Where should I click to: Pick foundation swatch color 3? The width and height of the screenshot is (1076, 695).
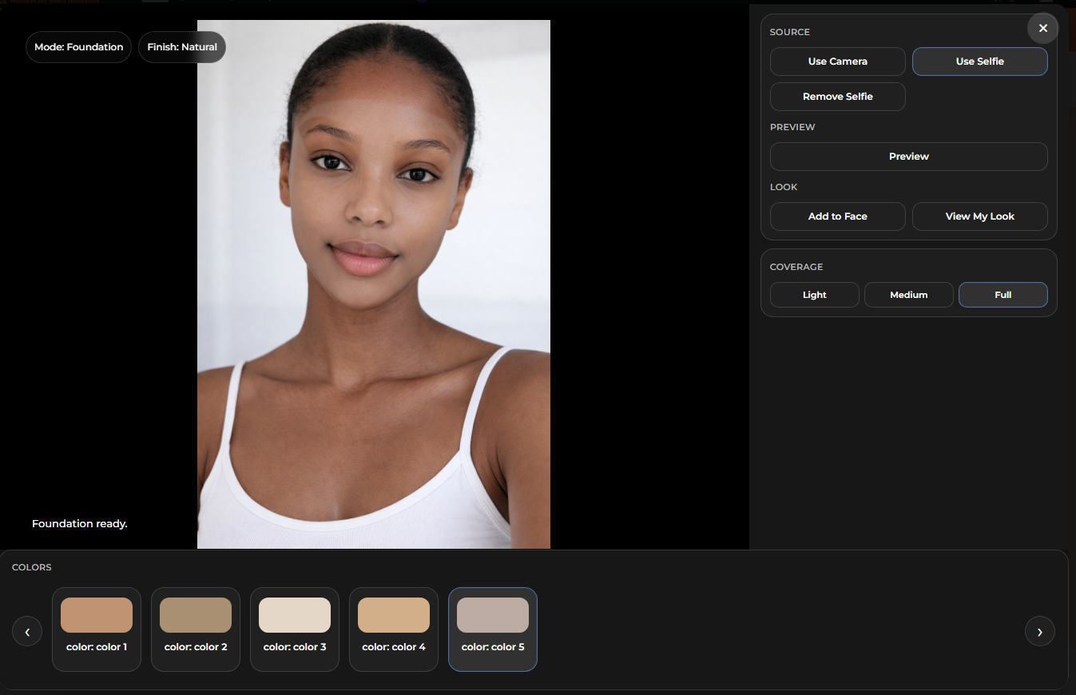[x=295, y=629]
